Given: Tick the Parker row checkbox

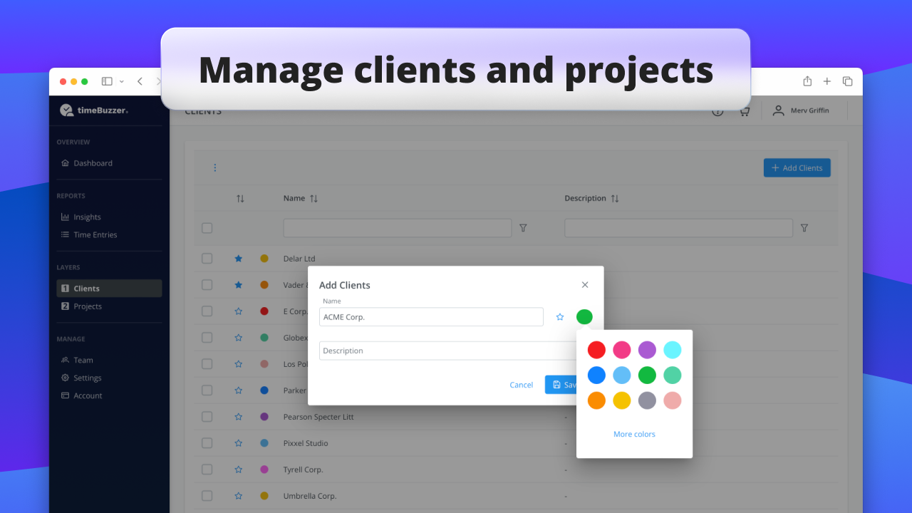Looking at the screenshot, I should pos(207,390).
